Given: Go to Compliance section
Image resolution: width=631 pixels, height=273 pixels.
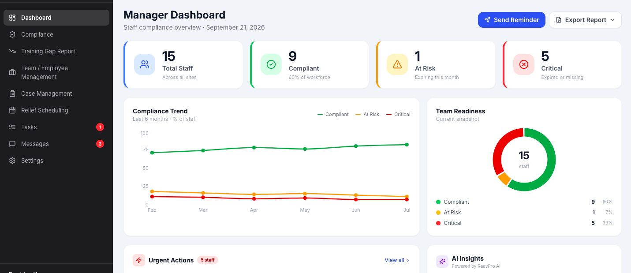Looking at the screenshot, I should click(x=56, y=34).
